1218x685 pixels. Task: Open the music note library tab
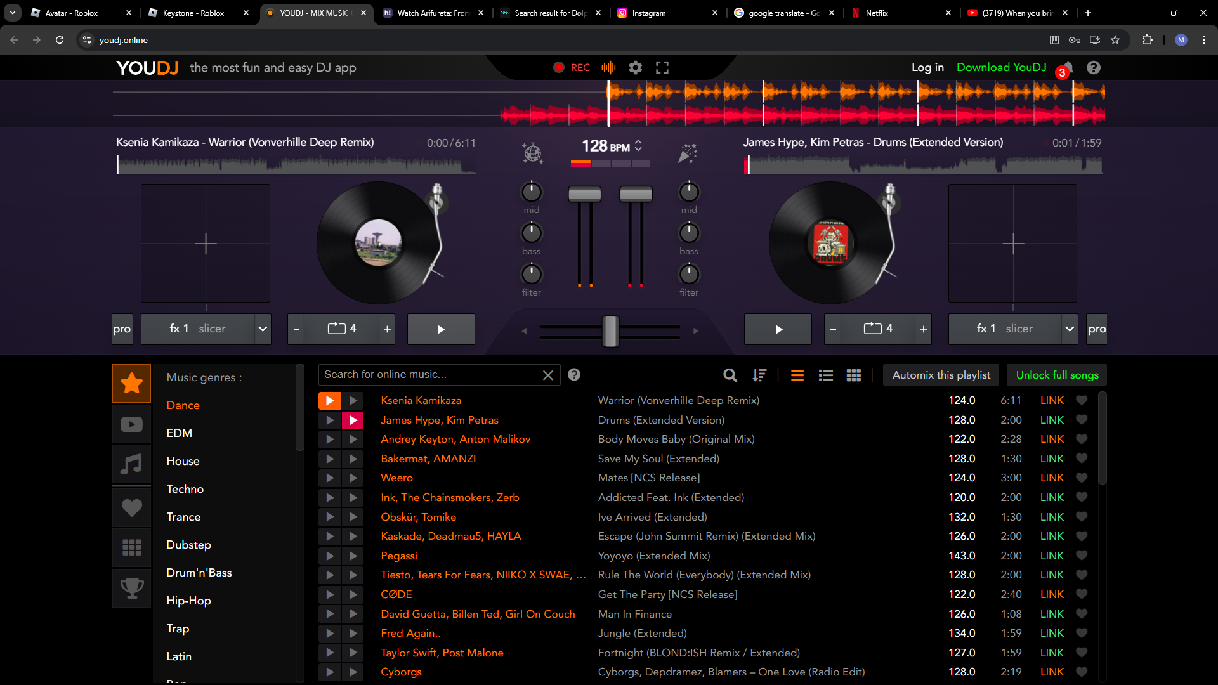coord(132,465)
